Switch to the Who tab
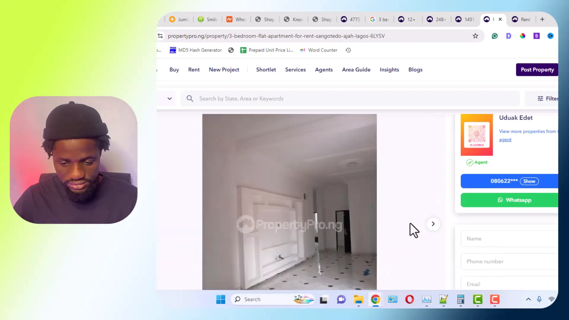569x320 pixels. click(236, 19)
